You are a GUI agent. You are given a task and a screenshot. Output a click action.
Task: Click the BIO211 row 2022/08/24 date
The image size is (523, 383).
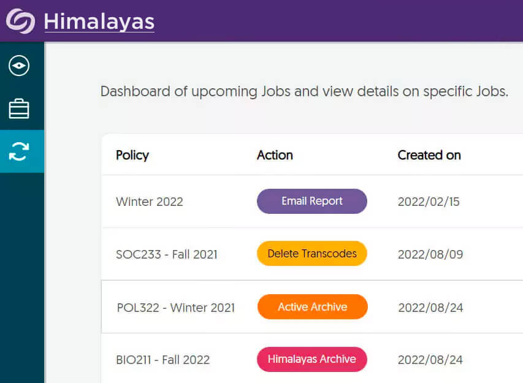430,360
